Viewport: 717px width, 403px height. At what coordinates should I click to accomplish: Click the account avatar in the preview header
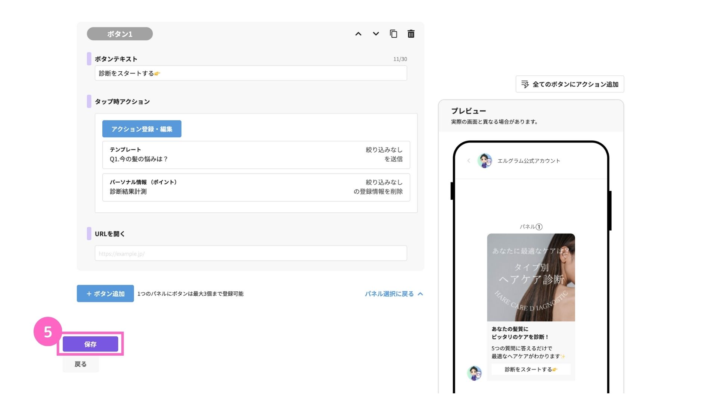pyautogui.click(x=485, y=161)
